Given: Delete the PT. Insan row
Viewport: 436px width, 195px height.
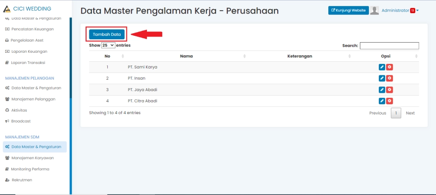Looking at the screenshot, I should [x=390, y=78].
